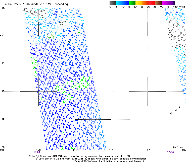Image resolution: width=186 pixels, height=163 pixels.
Task: Click the gray 0–5 knot color bar segment
Action: (x=113, y=3)
